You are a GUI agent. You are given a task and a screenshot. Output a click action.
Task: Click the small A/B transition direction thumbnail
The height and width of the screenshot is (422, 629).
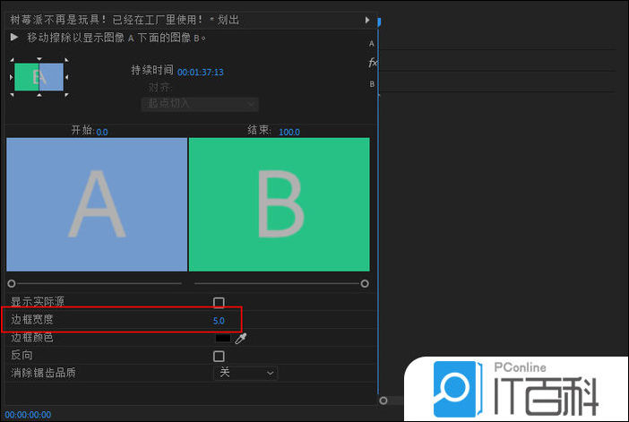(39, 77)
